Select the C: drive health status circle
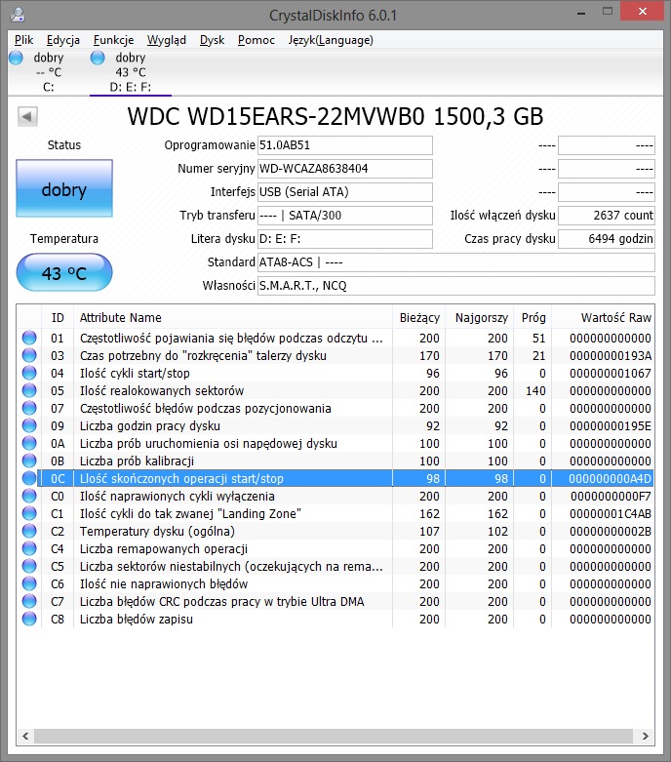The width and height of the screenshot is (671, 762). coord(16,58)
